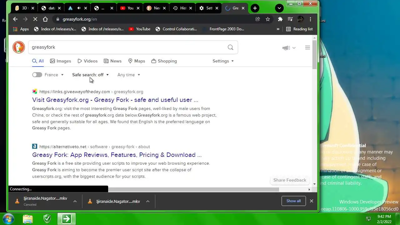Expand options for canceled mkv download

pos(75,201)
